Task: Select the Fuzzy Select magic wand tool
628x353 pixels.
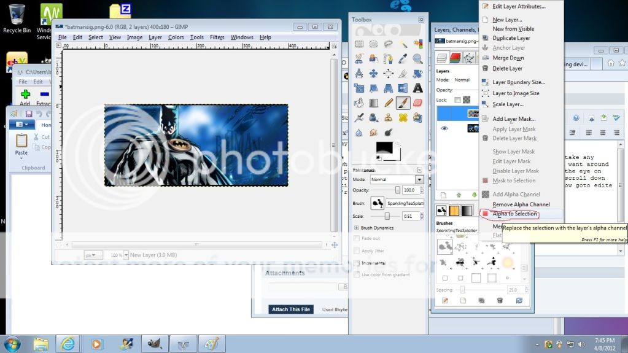Action: click(x=403, y=44)
